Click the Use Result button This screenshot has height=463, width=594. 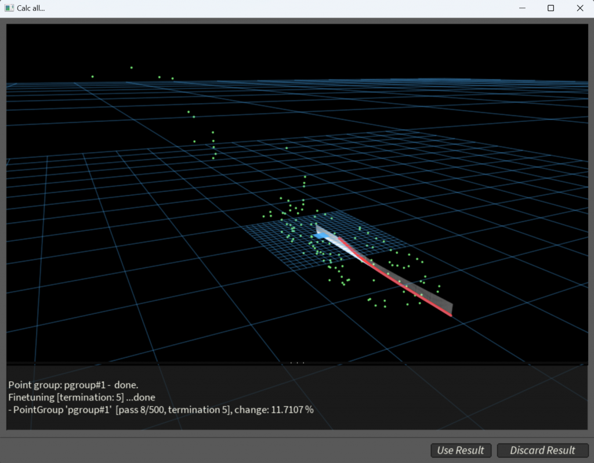tap(461, 450)
